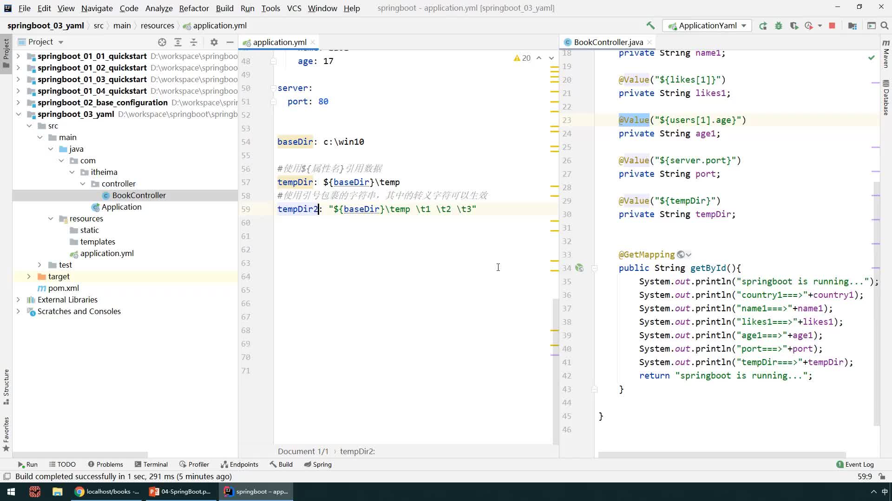Click the Profiler tab
The image size is (892, 501).
[198, 464]
